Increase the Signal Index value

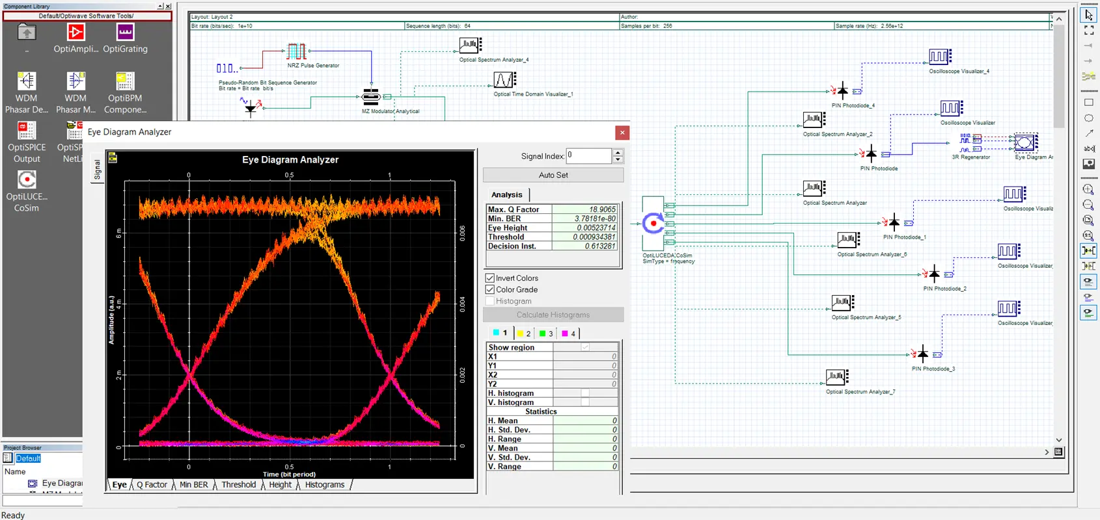pyautogui.click(x=618, y=152)
